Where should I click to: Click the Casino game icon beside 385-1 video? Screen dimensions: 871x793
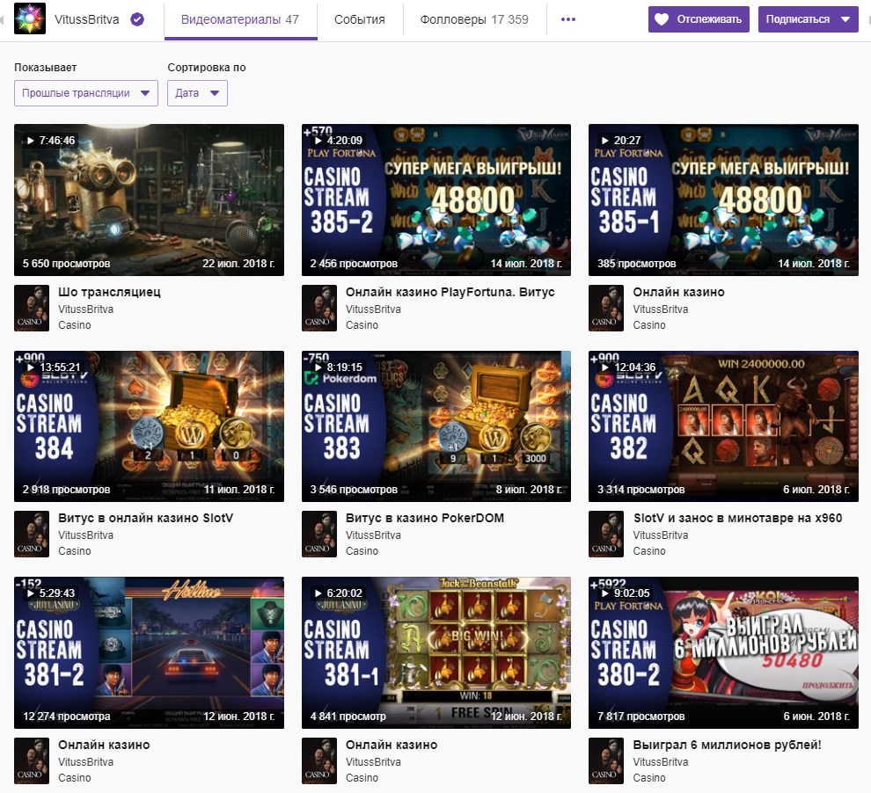(x=606, y=308)
